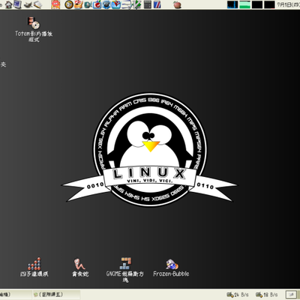This screenshot has width=300, height=300.
Task: Open the round gold-ringed disc launcher
Action: coord(69,4)
